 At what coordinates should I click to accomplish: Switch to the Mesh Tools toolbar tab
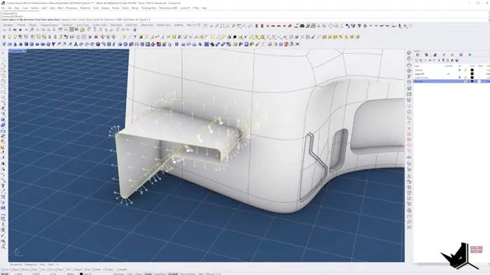[x=147, y=25]
